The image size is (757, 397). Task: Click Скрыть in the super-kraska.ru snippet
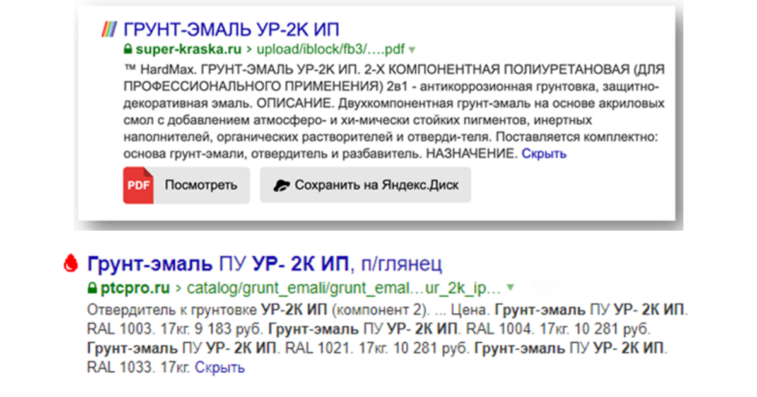pyautogui.click(x=544, y=153)
